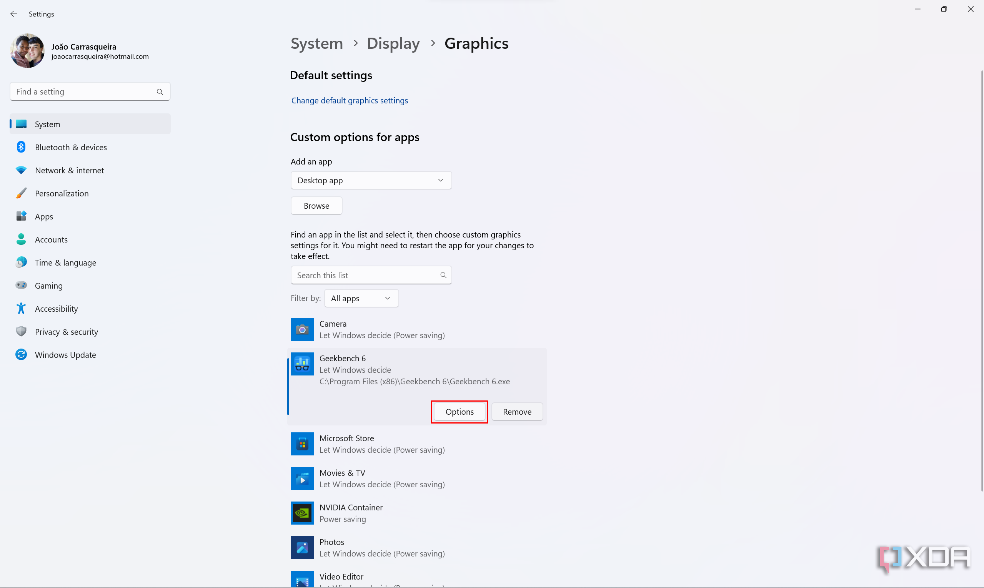The image size is (984, 588).
Task: Open Windows Update in sidebar
Action: (x=65, y=355)
